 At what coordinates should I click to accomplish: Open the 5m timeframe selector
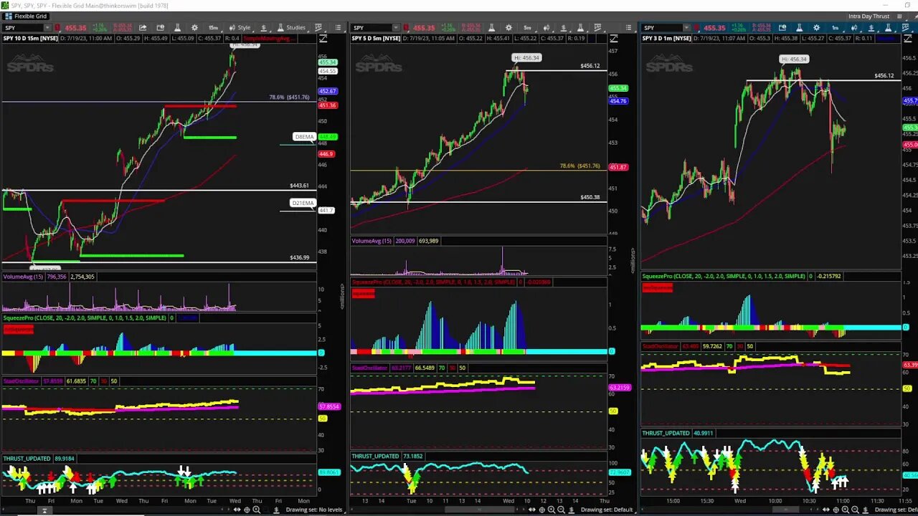click(x=527, y=27)
